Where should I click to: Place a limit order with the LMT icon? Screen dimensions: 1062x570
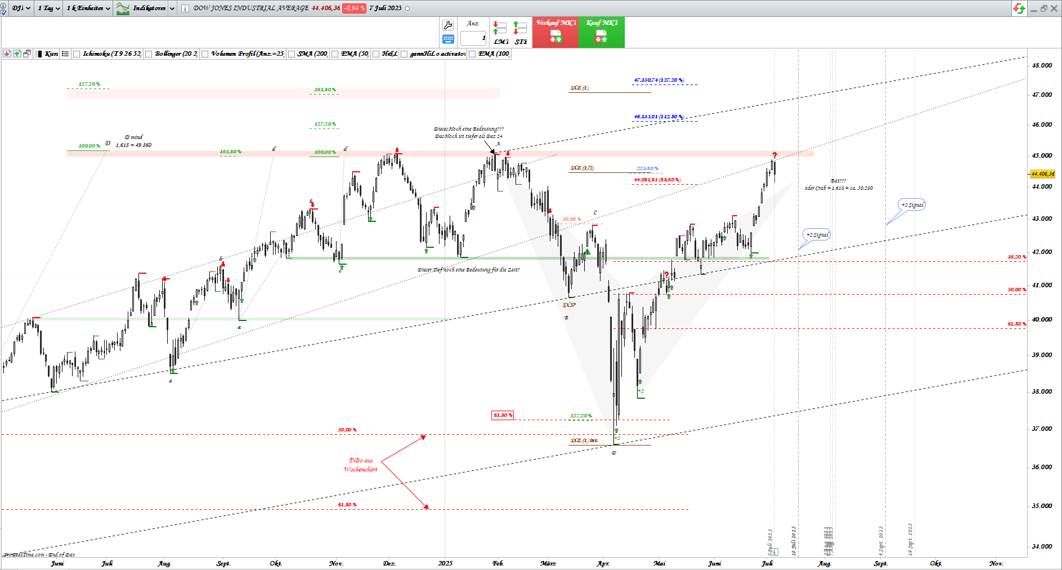[x=500, y=33]
